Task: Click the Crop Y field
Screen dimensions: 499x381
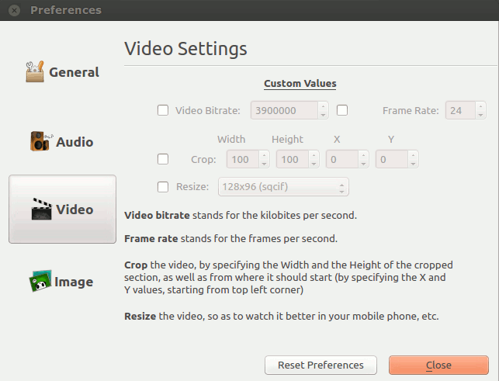Action: [x=392, y=159]
